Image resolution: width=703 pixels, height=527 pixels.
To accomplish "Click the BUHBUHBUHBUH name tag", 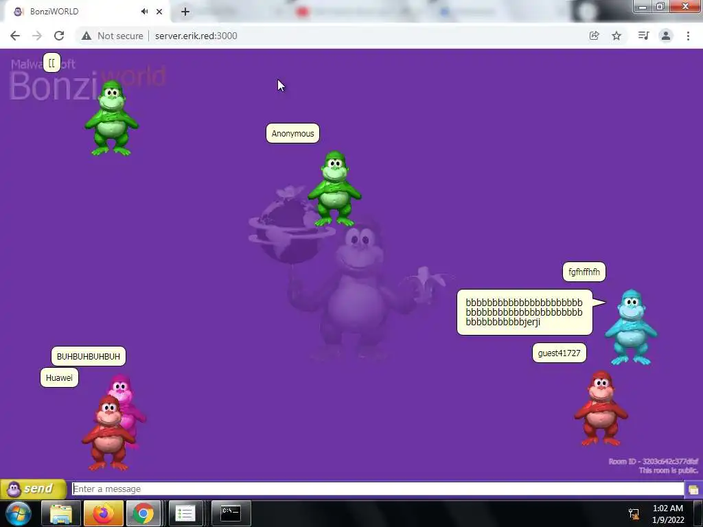I will click(89, 357).
